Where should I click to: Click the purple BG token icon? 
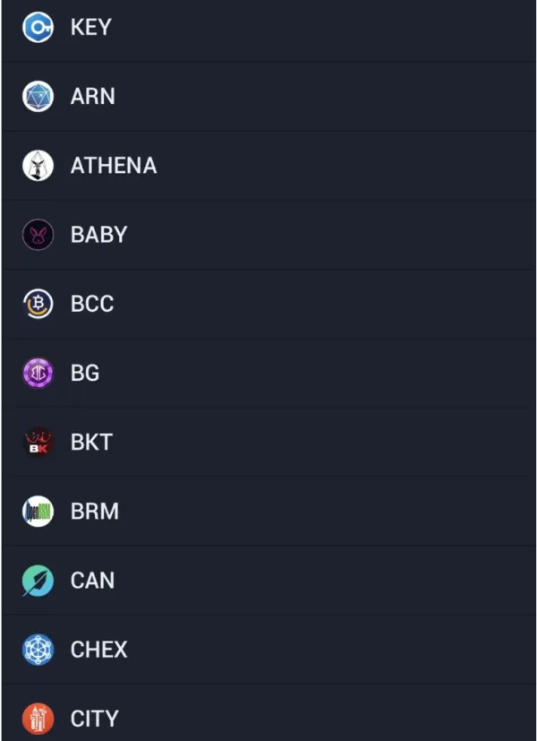[38, 373]
